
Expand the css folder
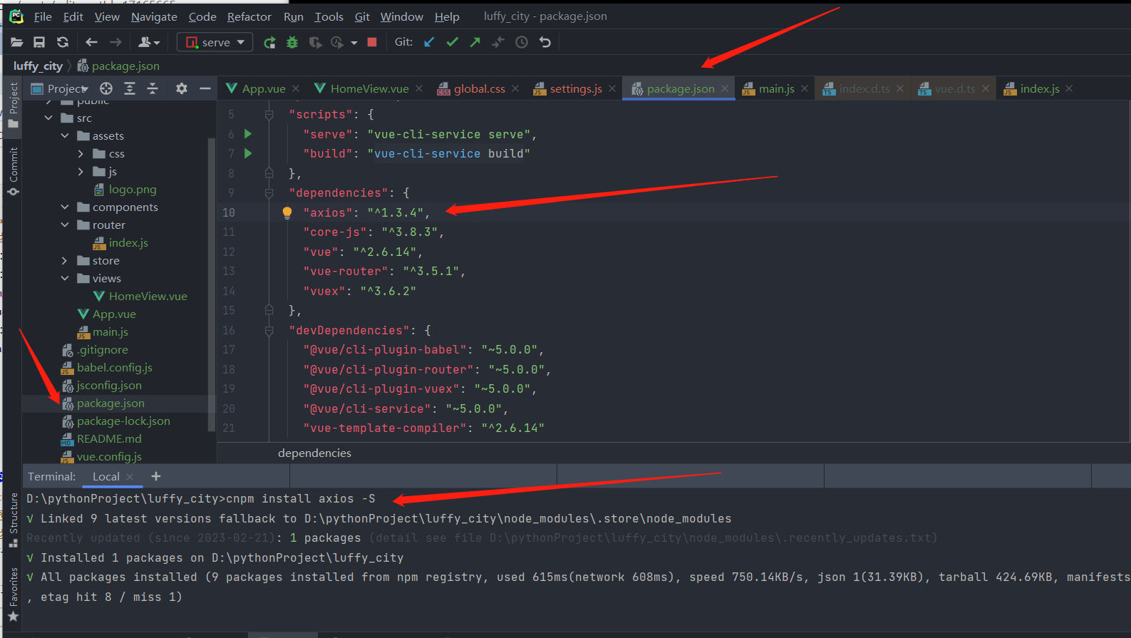tap(81, 154)
